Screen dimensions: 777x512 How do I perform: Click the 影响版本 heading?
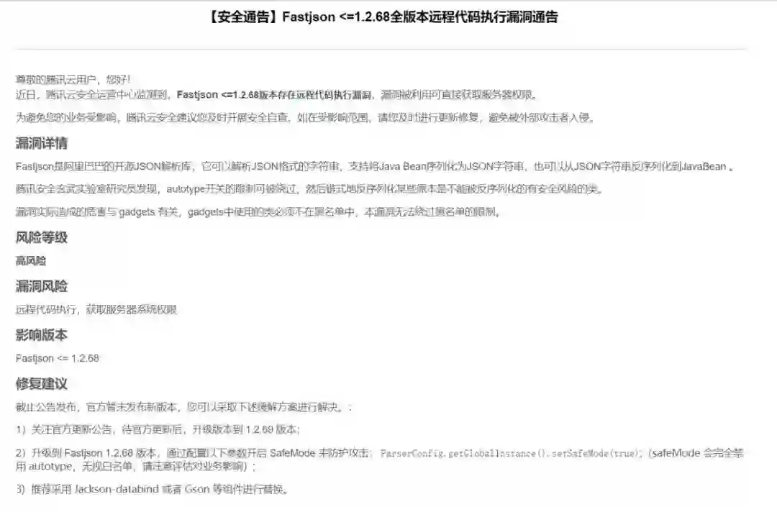pyautogui.click(x=42, y=335)
